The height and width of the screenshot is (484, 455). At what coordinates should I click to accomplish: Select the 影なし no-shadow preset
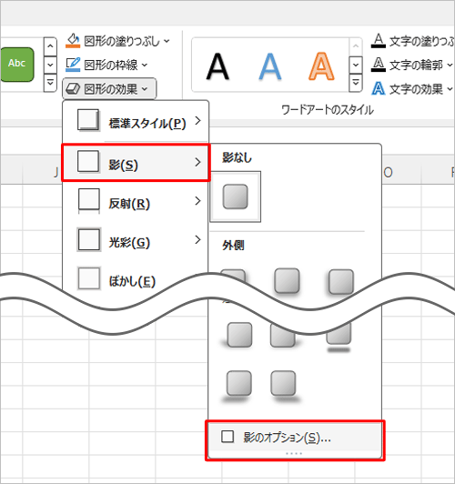[x=235, y=197]
